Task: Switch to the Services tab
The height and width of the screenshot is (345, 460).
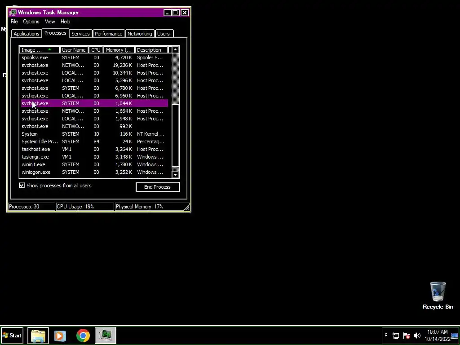Action: tap(80, 34)
